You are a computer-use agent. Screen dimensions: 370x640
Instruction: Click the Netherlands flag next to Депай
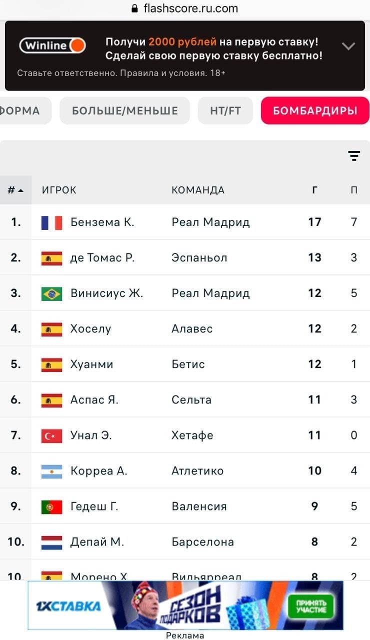[51, 542]
